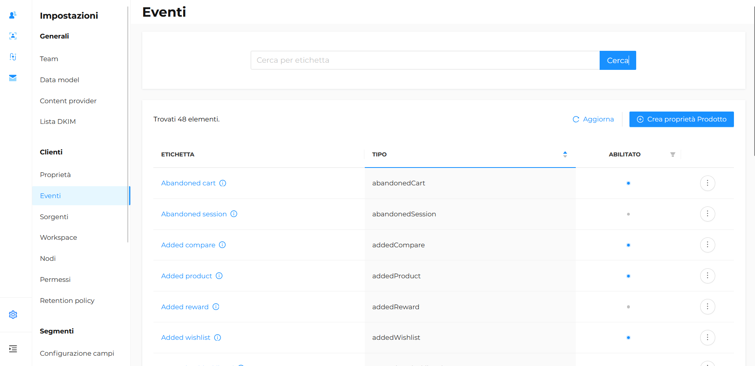
Task: Sort the table by Tipo column arrows
Action: [565, 154]
